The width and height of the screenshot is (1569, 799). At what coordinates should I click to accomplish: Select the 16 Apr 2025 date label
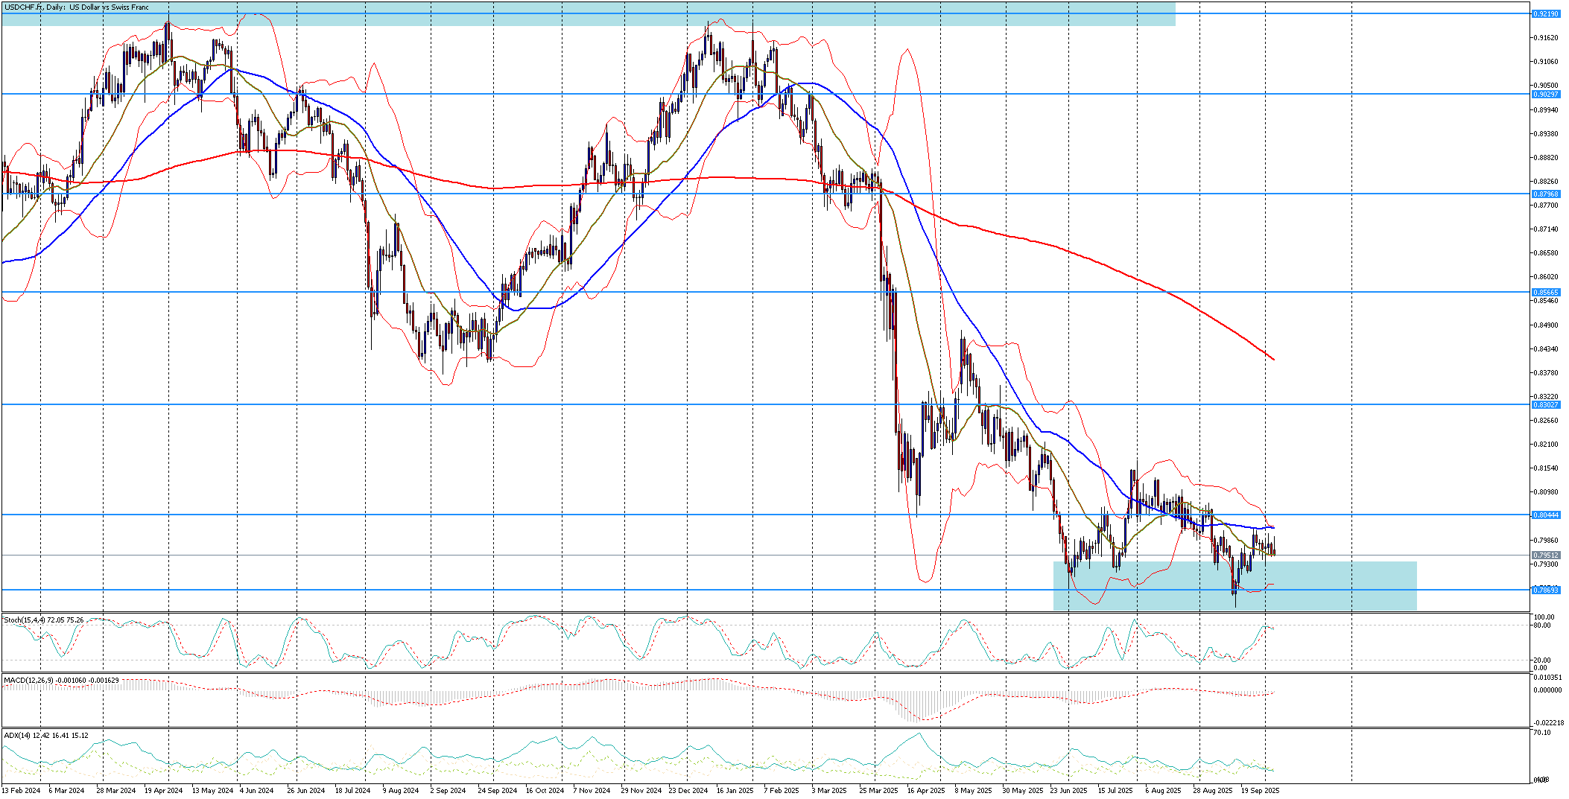(926, 791)
